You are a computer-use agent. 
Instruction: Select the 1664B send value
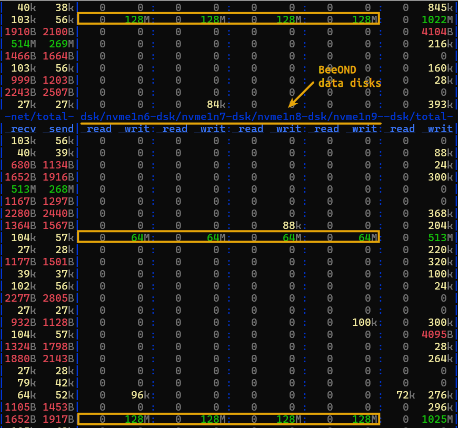(58, 56)
